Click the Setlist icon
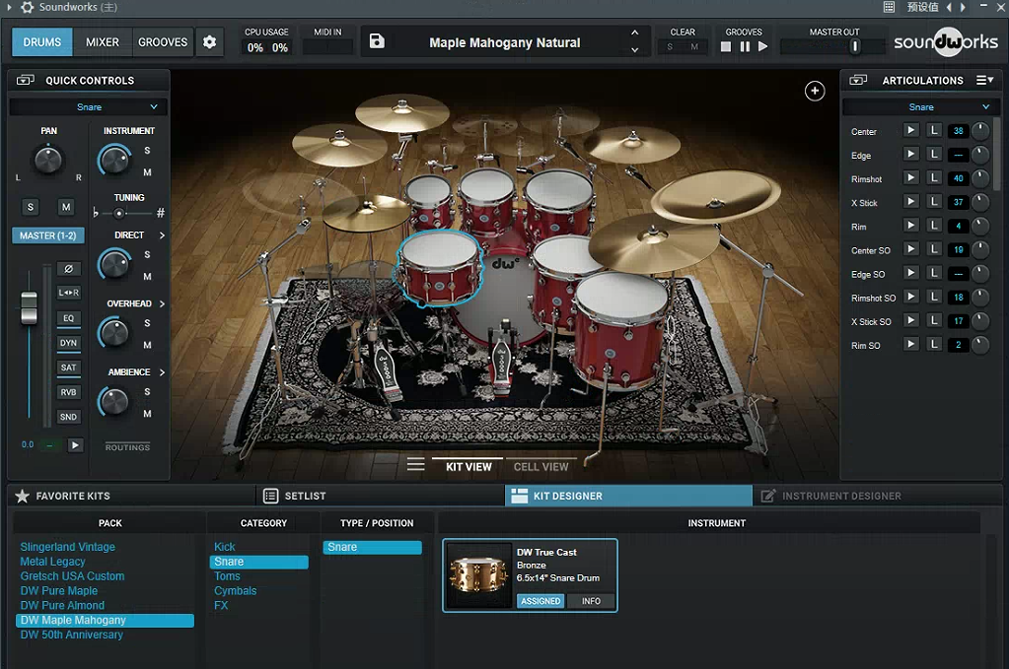The width and height of the screenshot is (1009, 669). [x=271, y=496]
